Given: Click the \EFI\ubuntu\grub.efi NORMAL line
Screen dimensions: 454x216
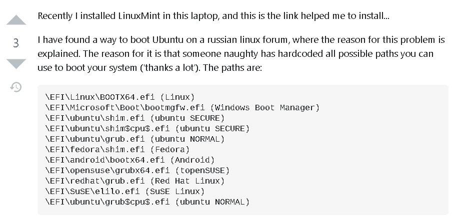Looking at the screenshot, I should pyautogui.click(x=134, y=139).
